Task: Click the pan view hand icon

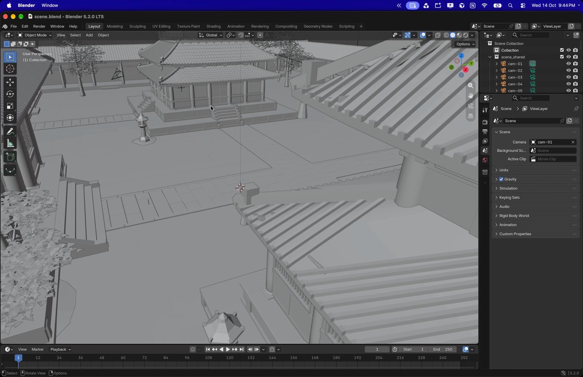Action: (470, 96)
